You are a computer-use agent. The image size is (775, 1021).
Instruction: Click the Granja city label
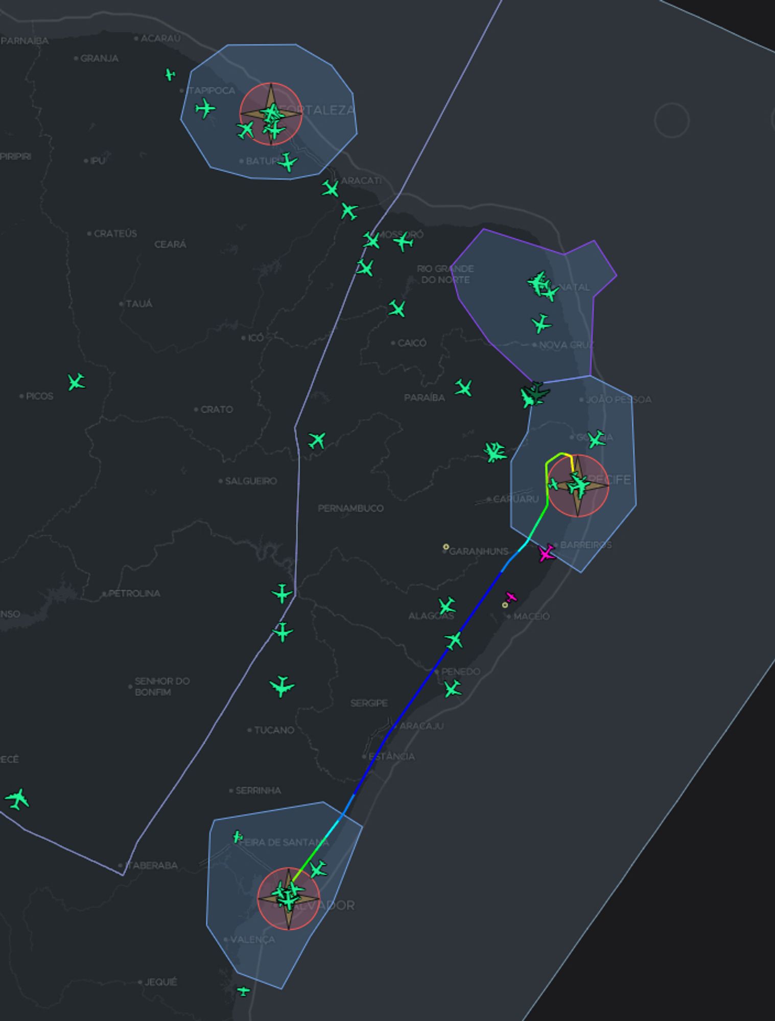point(99,58)
